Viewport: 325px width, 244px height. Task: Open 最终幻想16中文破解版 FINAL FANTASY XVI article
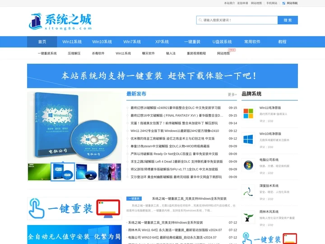tap(177, 116)
